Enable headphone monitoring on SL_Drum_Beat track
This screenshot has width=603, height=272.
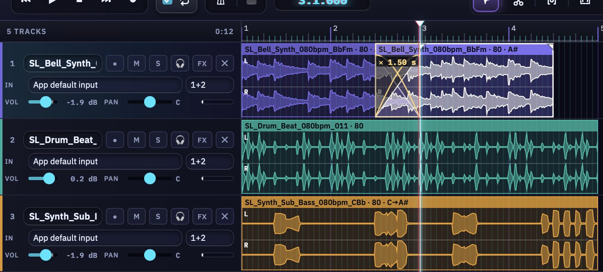coord(180,140)
